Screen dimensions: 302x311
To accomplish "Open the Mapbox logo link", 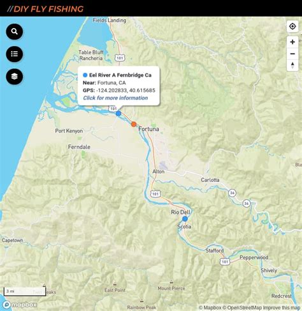I will click(x=20, y=305).
